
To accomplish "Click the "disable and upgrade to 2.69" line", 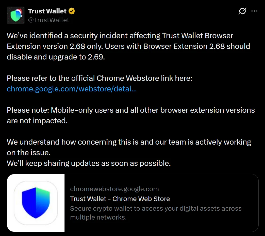I will tap(56, 57).
